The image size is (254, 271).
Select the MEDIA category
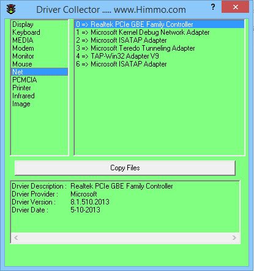click(x=39, y=40)
